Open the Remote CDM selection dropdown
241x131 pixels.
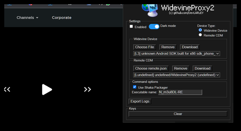tap(176, 75)
